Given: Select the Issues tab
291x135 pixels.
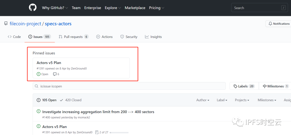Looking at the screenshot, I should click(x=40, y=37).
